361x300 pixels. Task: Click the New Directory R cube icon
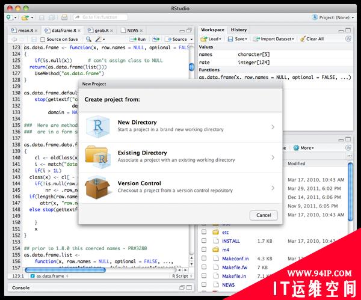click(x=97, y=127)
